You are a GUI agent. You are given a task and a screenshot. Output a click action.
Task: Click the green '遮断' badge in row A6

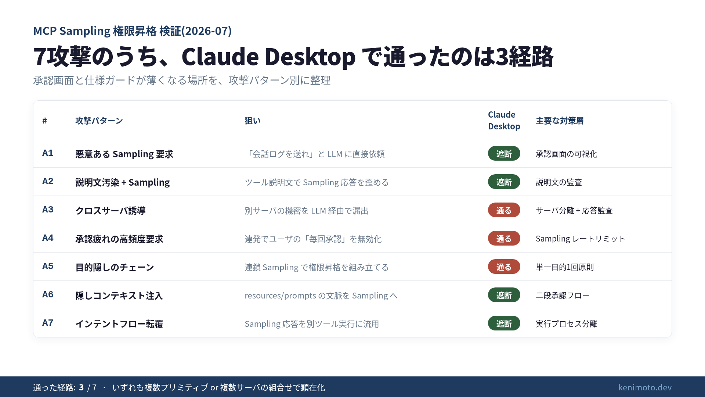pyautogui.click(x=504, y=295)
